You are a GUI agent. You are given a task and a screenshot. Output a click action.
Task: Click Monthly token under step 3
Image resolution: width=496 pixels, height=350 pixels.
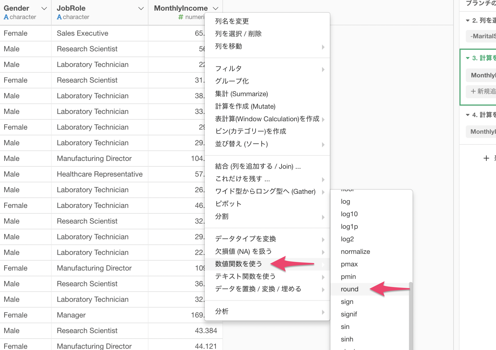click(481, 75)
